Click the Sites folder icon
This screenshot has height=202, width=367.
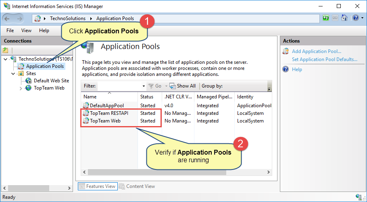point(21,73)
